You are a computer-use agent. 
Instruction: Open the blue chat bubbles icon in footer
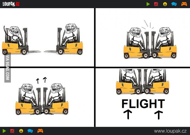pos(30,131)
